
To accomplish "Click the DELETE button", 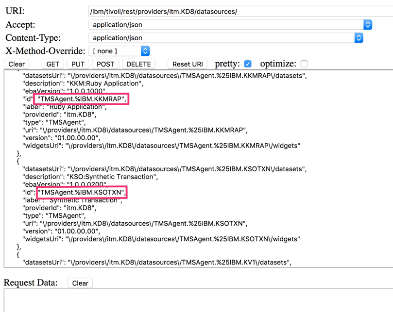I will click(138, 64).
